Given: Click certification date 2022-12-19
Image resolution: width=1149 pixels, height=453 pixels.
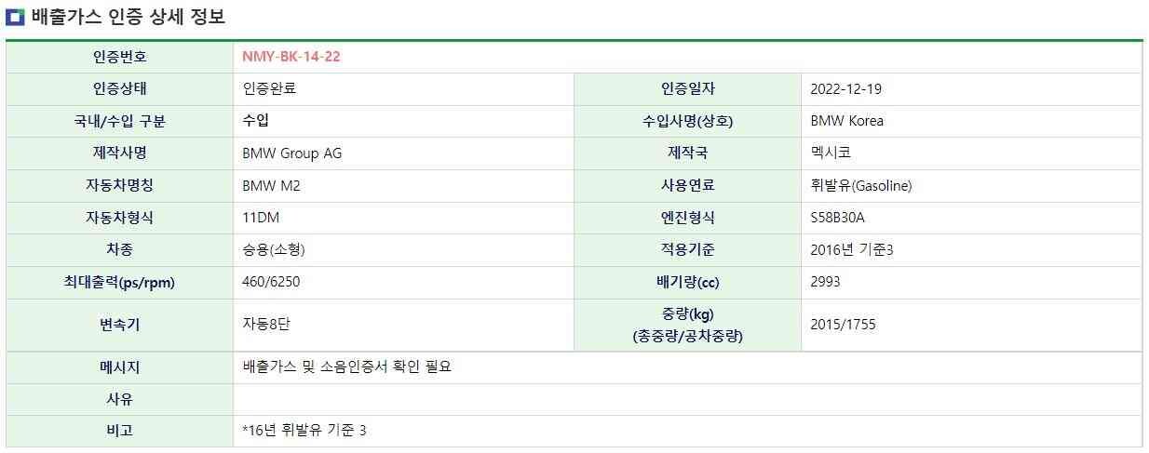Looking at the screenshot, I should [845, 89].
